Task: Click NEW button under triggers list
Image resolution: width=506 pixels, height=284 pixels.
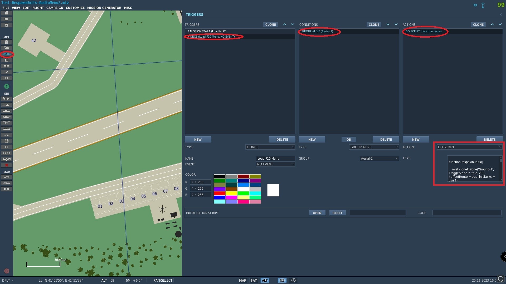Action: 198,139
